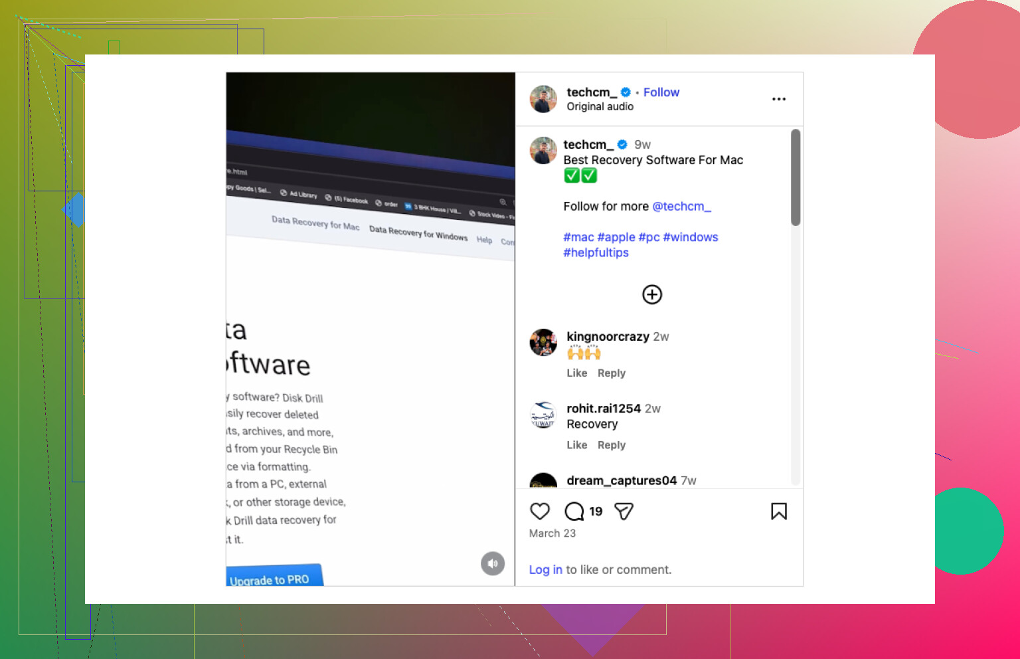
Task: Click the Facebook bookmark in video
Action: (x=346, y=199)
